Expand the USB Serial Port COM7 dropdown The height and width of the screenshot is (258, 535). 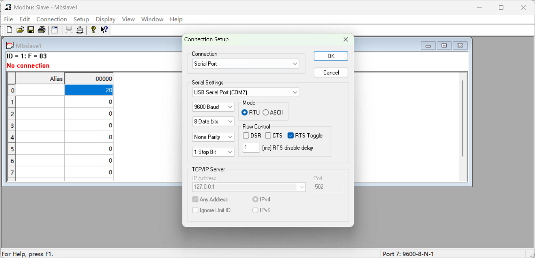246,92
